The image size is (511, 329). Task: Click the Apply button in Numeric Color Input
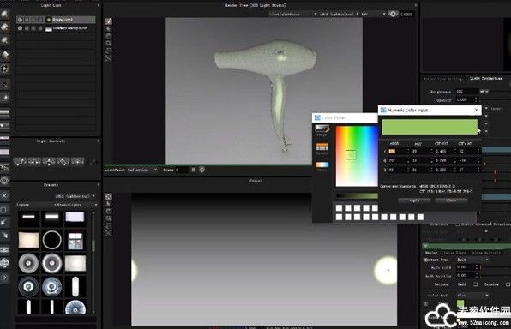click(414, 201)
